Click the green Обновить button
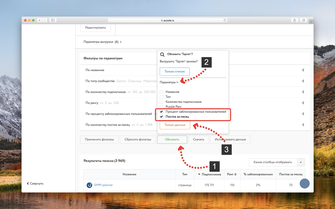 tap(172, 140)
